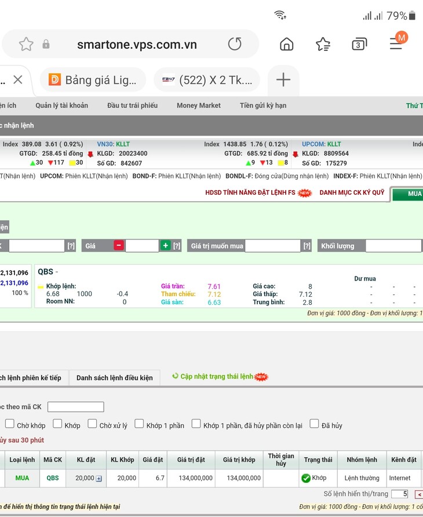Open Tiền gửi kỳ hạn menu
Image resolution: width=423 pixels, height=517 pixels.
click(263, 105)
